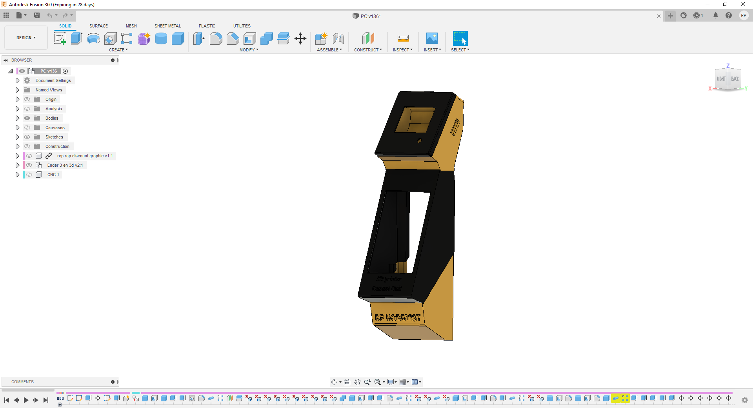This screenshot has width=753, height=408.
Task: Select the SOLID tab
Action: [65, 26]
